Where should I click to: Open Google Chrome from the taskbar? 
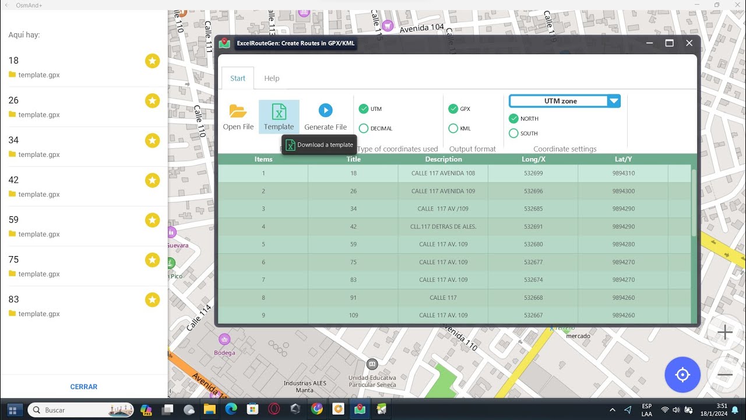(x=317, y=409)
